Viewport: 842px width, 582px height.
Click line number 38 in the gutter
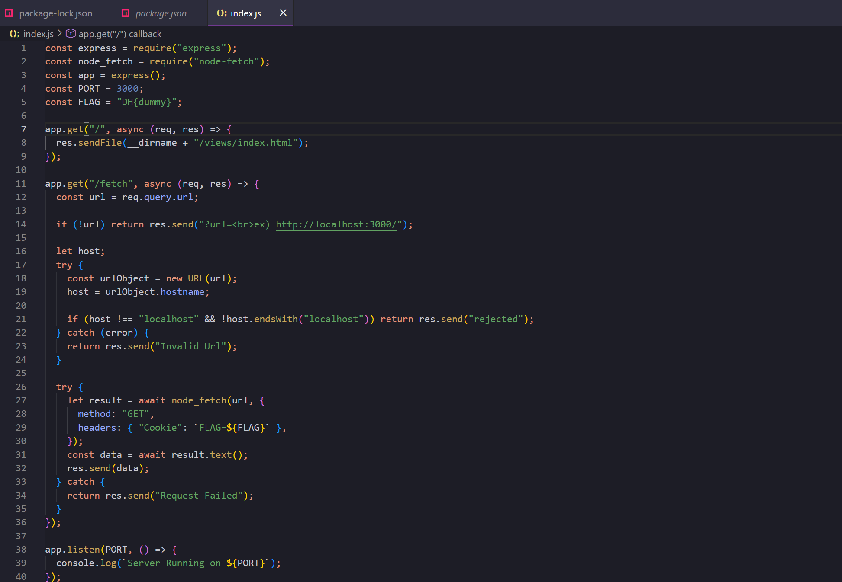pyautogui.click(x=21, y=550)
